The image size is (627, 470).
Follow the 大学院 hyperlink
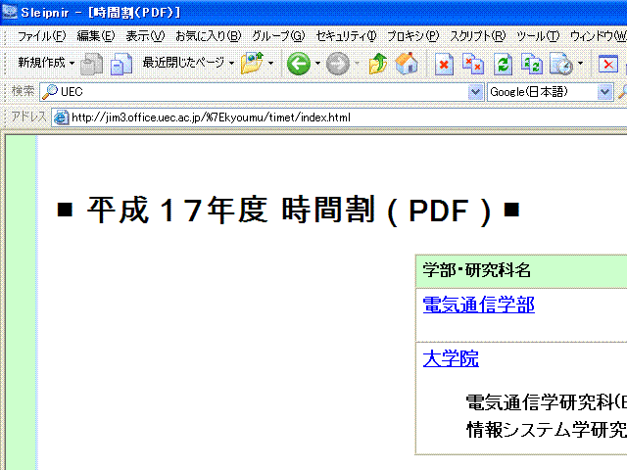(451, 358)
